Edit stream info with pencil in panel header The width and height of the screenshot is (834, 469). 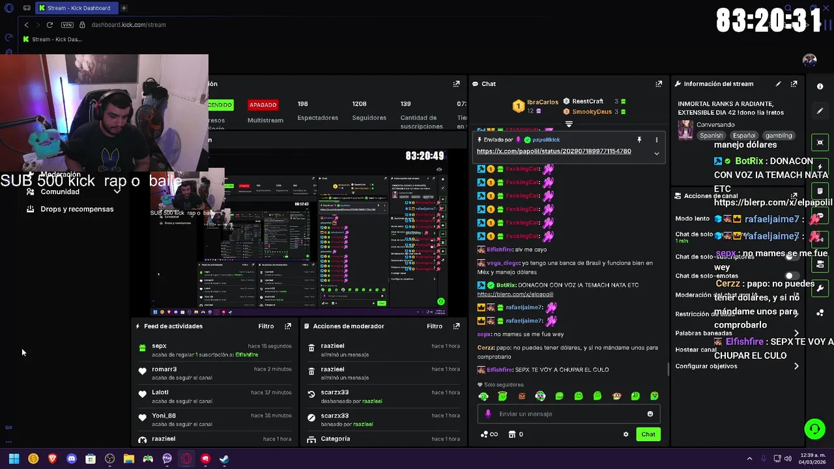point(778,84)
